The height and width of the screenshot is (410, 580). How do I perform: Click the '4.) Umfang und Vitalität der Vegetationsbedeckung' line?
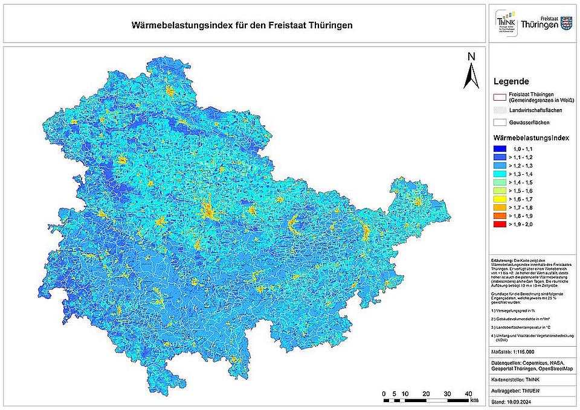[x=533, y=338]
